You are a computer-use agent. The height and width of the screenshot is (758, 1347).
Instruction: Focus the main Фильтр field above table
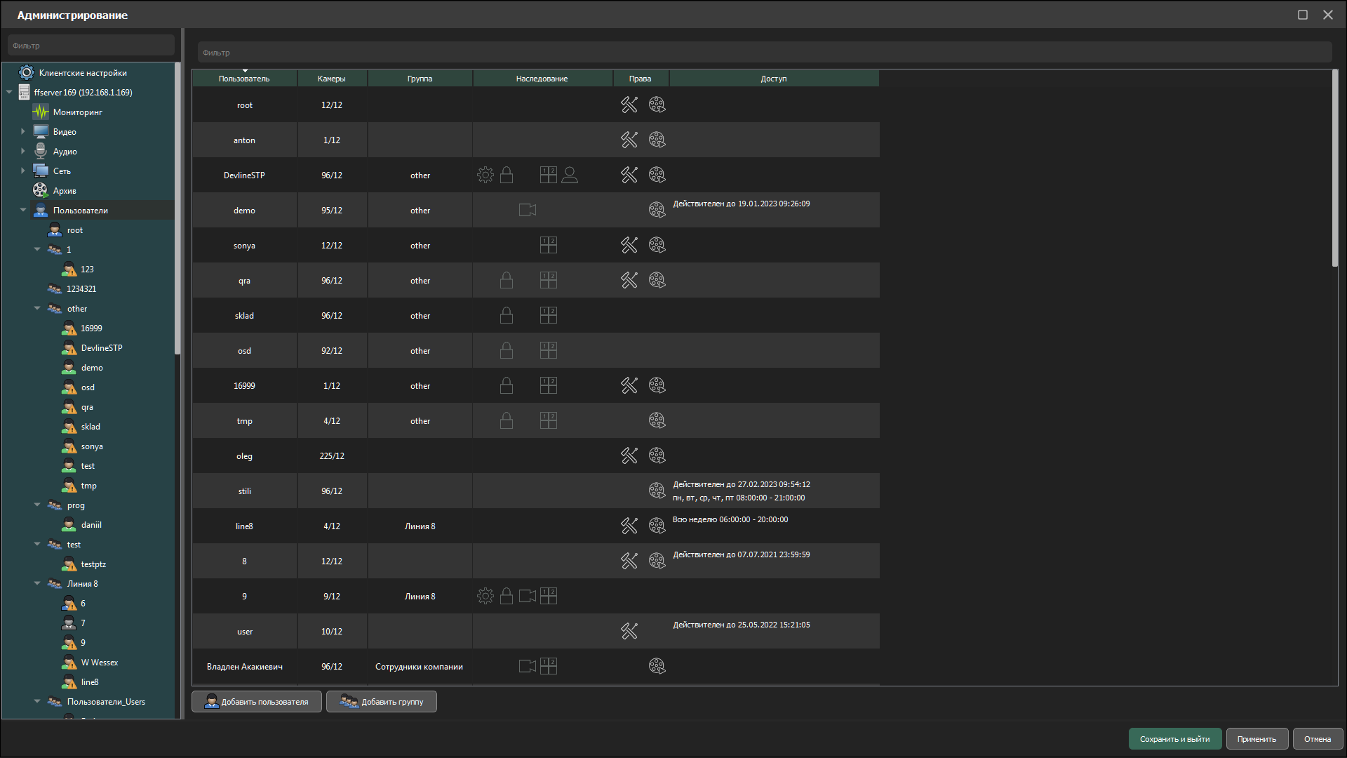[x=763, y=53]
